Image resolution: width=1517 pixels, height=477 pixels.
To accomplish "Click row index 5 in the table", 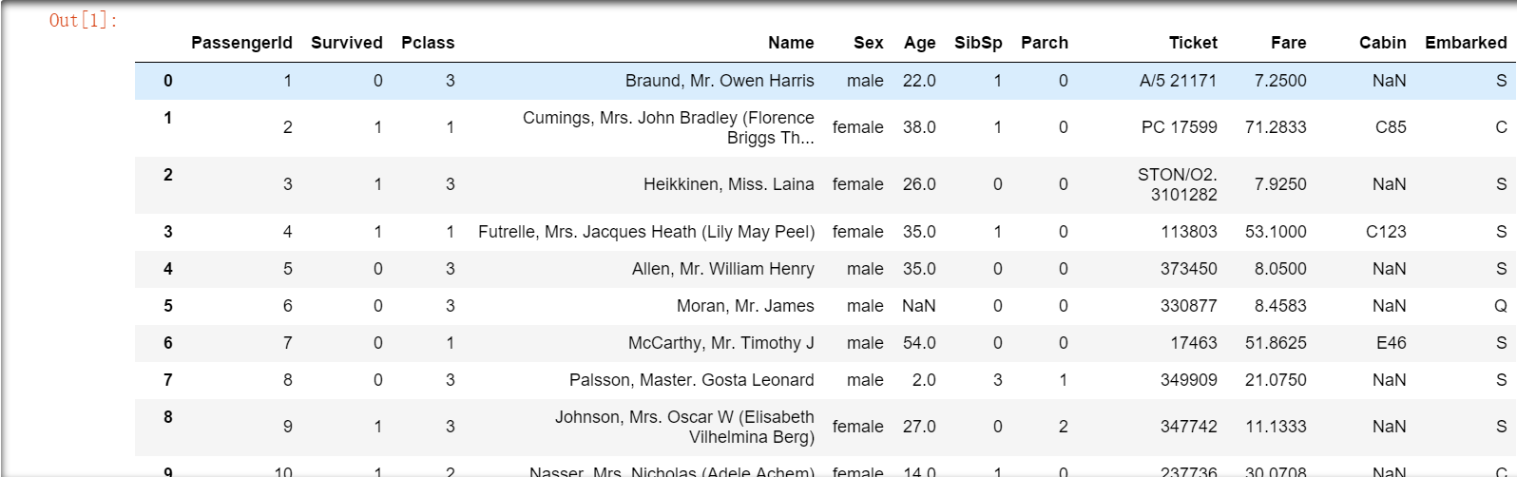I will [168, 306].
